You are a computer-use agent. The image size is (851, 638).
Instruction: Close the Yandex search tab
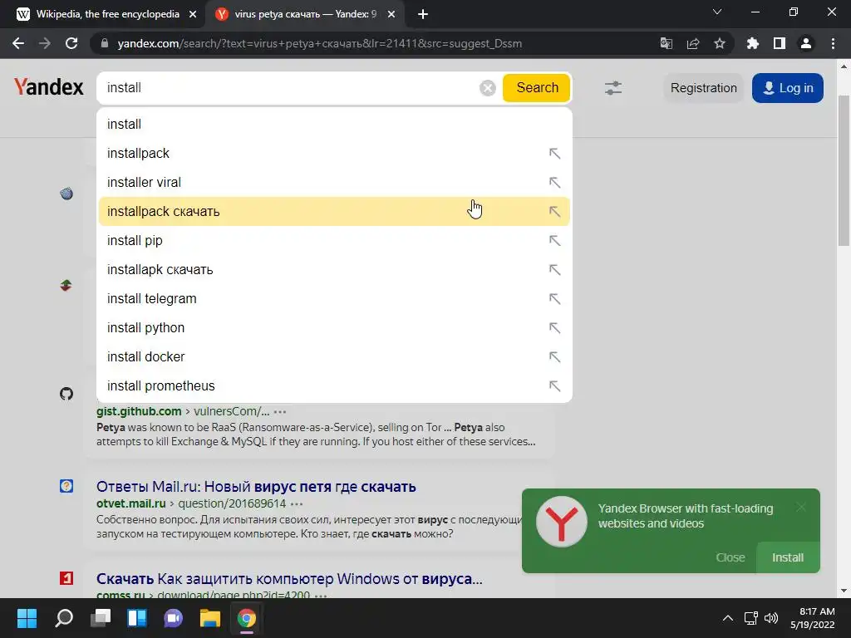[391, 15]
